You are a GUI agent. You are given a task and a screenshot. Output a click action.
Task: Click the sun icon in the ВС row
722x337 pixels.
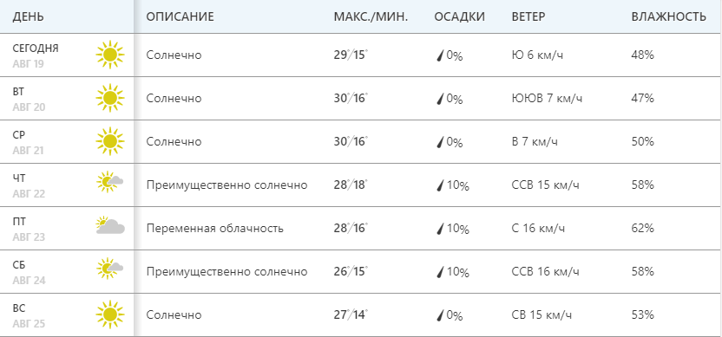click(x=110, y=315)
